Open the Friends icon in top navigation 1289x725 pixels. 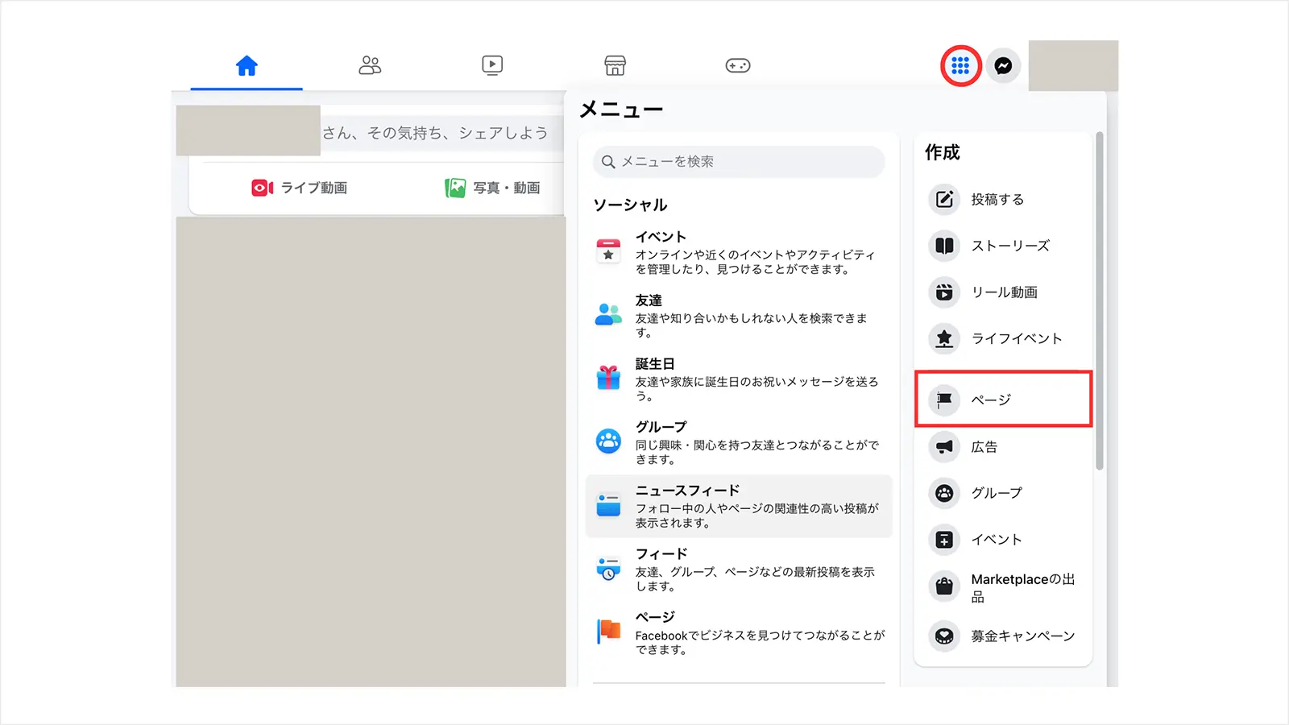370,65
